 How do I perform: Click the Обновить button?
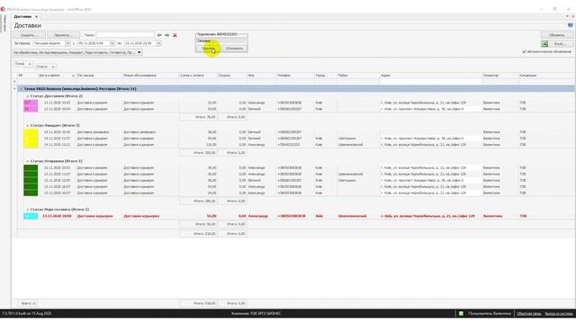tap(556, 35)
